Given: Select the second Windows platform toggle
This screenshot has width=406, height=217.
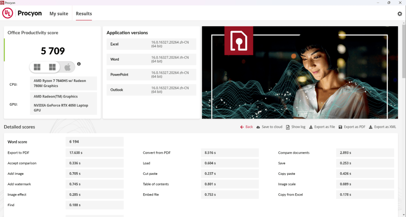Looking at the screenshot, I should click(x=52, y=67).
